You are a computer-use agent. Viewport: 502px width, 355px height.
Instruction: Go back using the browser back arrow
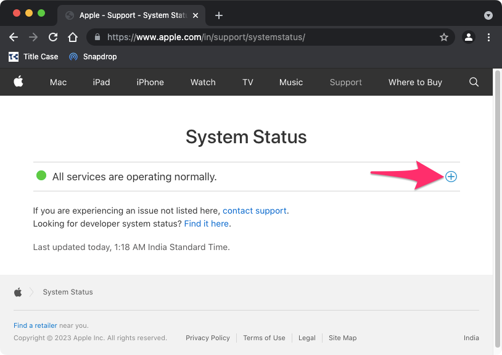14,37
